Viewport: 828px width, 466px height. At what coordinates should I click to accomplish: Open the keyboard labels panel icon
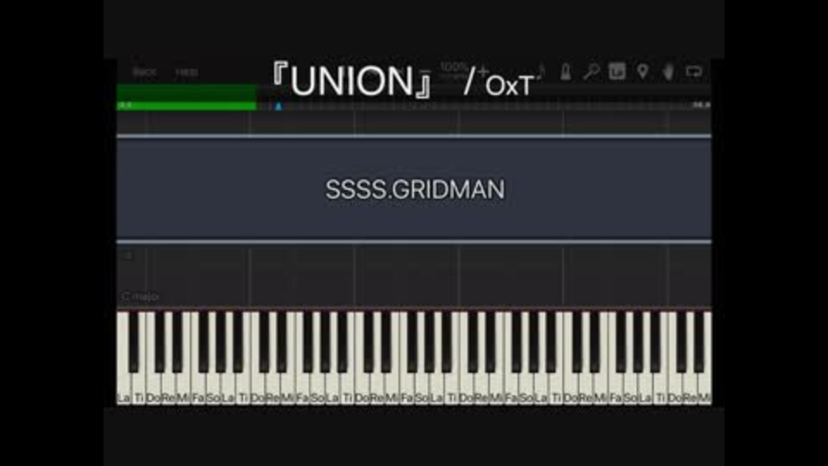(x=617, y=72)
